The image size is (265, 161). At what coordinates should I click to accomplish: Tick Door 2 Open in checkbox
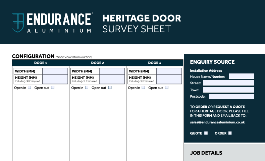pyautogui.click(x=87, y=88)
